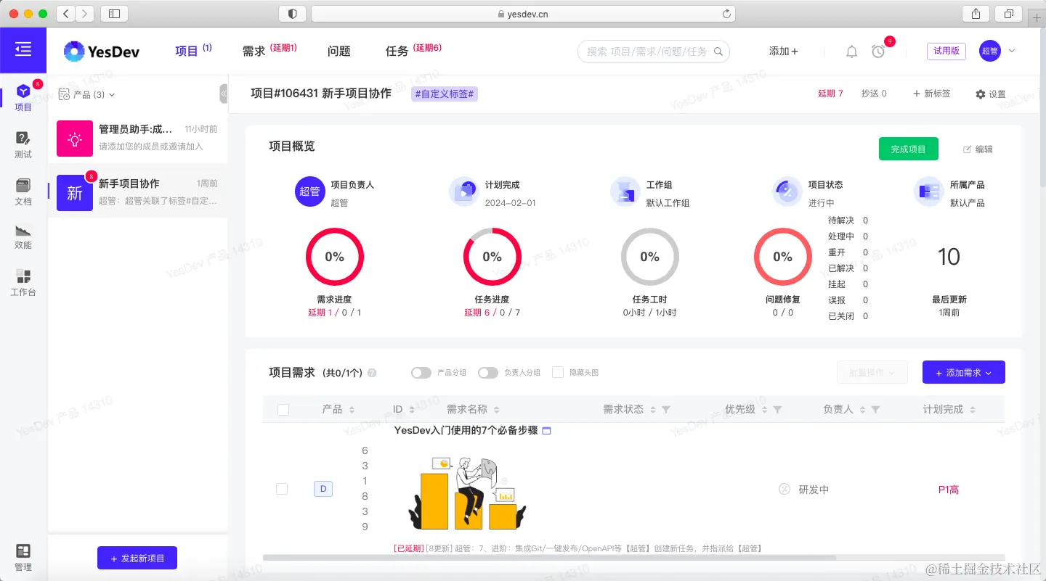Select the 管理员助手 project in list
1046x581 pixels.
[137, 138]
